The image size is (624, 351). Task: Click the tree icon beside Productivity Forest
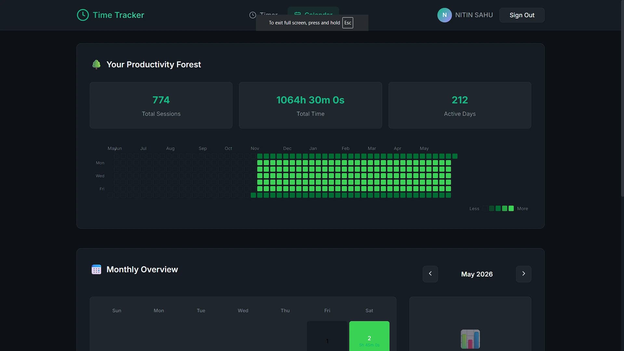(96, 64)
